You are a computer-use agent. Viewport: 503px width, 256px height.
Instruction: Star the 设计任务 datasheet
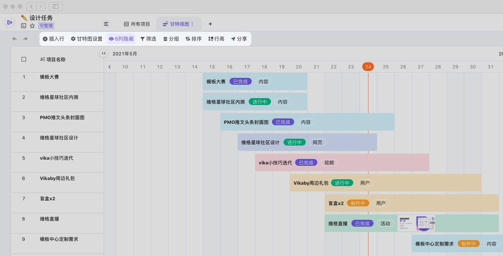point(32,26)
